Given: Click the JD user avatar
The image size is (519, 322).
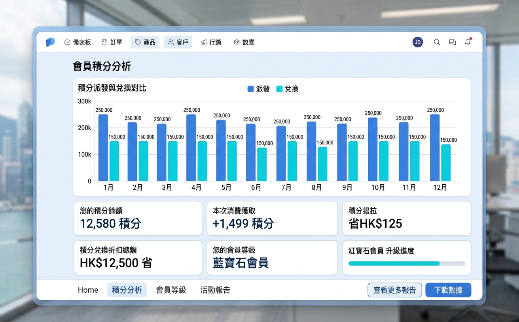Looking at the screenshot, I should (x=418, y=42).
